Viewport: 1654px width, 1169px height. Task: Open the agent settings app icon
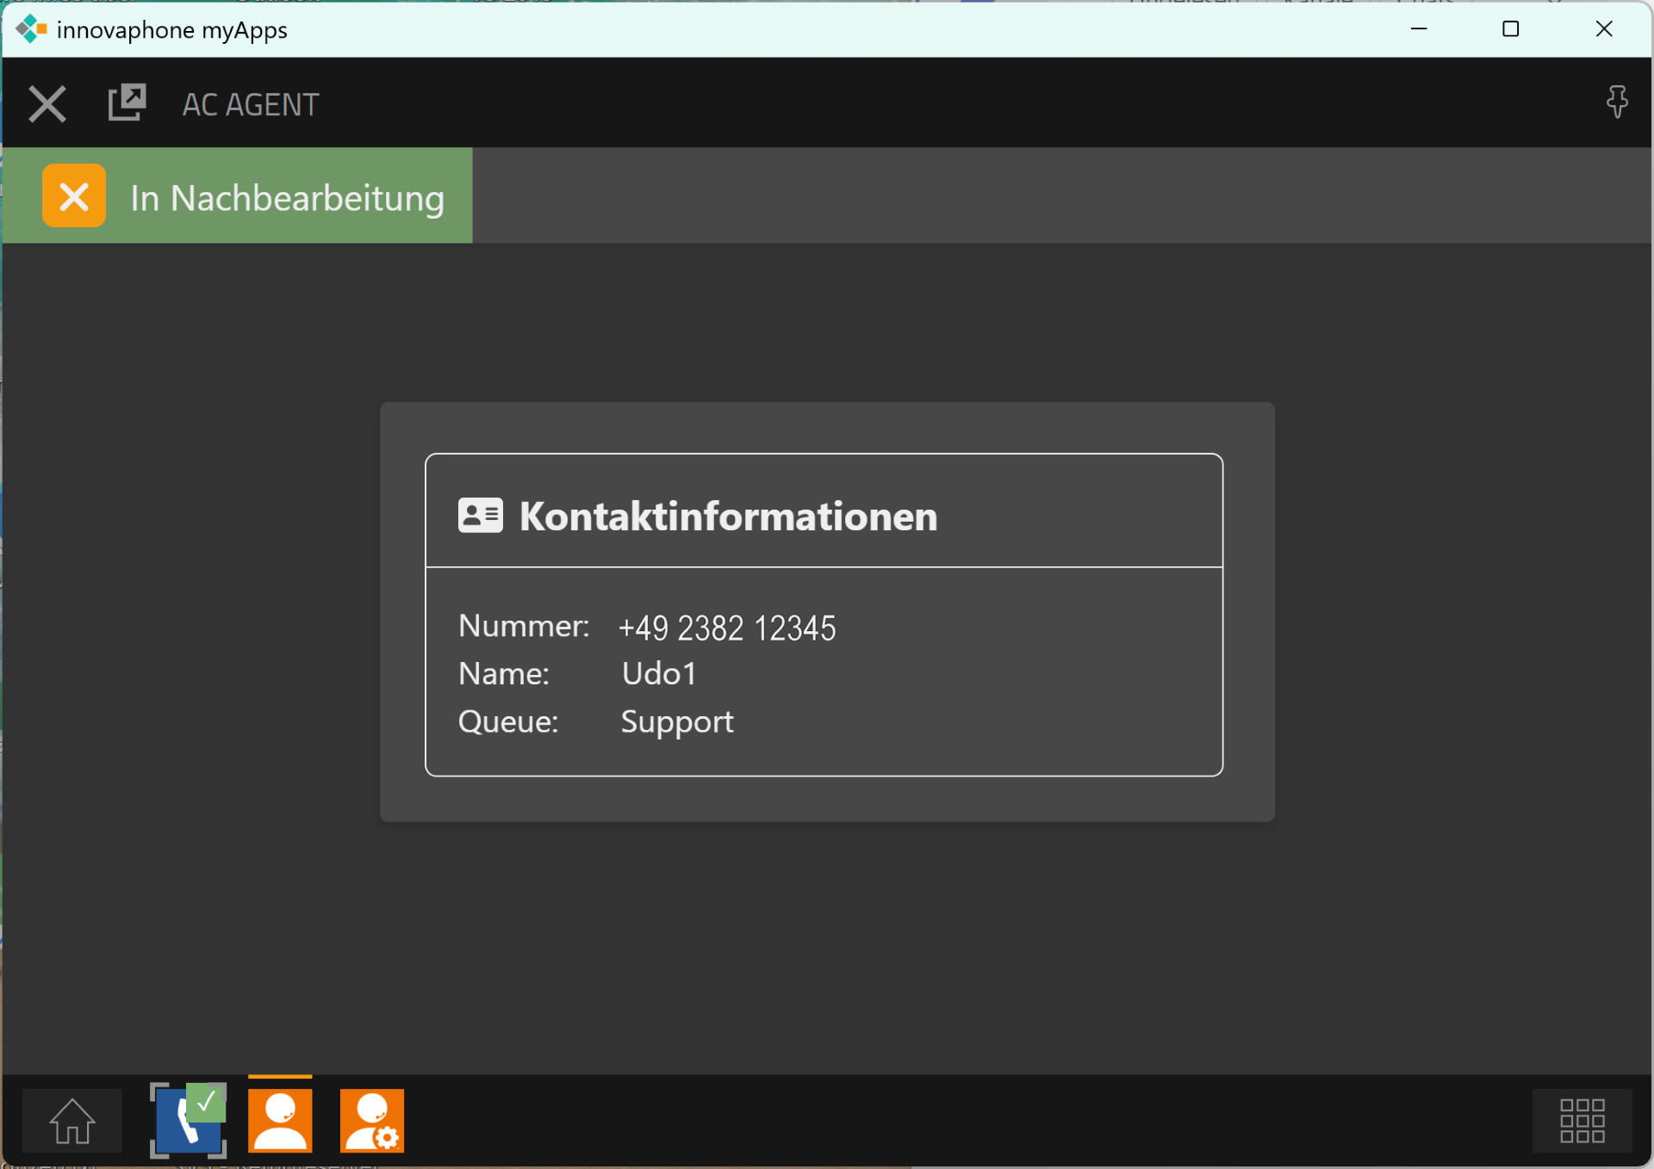(x=371, y=1120)
